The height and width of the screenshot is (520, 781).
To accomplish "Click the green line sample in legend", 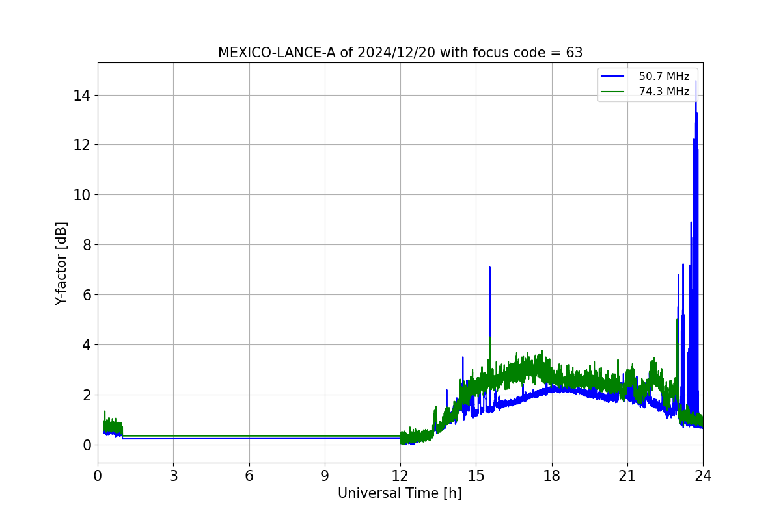I will pyautogui.click(x=612, y=92).
